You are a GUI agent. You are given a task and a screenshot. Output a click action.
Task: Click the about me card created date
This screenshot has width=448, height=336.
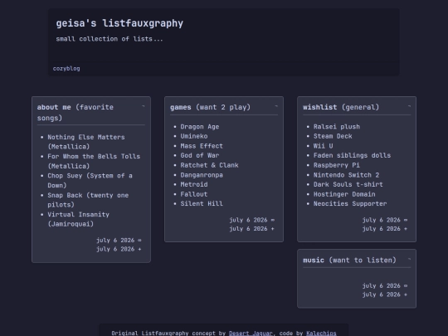click(119, 249)
